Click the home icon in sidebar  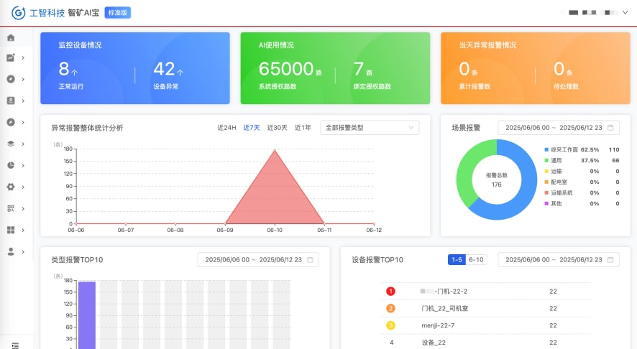point(10,37)
